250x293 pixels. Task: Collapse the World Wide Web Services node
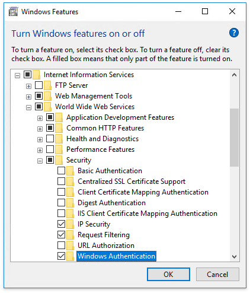[28, 107]
